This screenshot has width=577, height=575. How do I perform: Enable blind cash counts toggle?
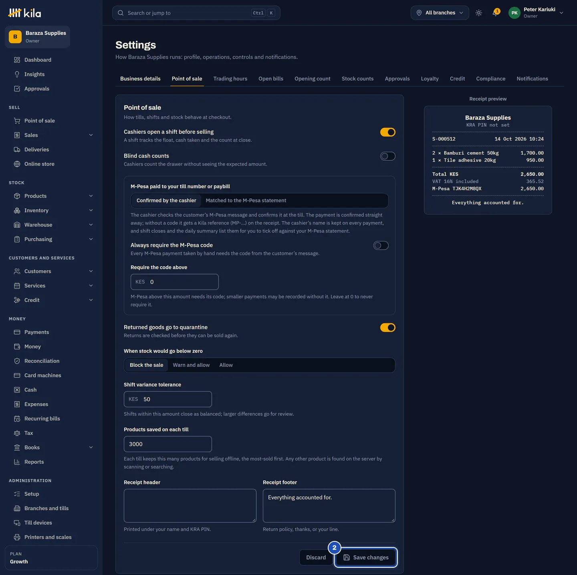point(388,156)
